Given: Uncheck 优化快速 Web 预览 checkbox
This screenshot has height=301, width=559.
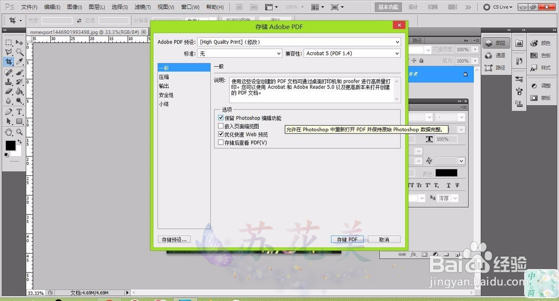Looking at the screenshot, I should click(x=221, y=134).
